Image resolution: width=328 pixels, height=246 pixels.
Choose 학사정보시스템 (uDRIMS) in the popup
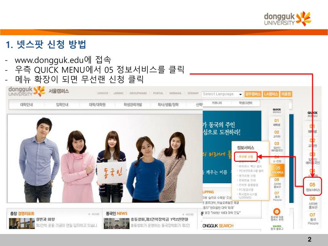point(248,196)
